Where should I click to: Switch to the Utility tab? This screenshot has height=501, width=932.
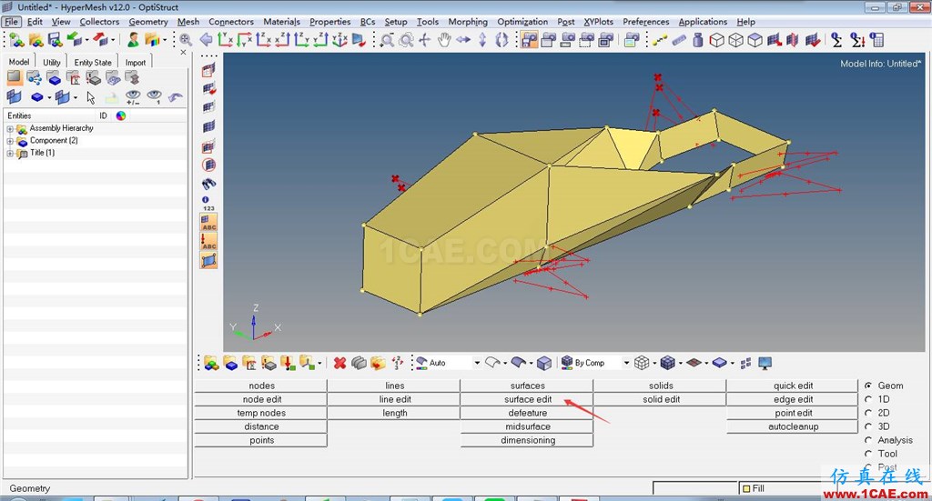click(x=52, y=62)
